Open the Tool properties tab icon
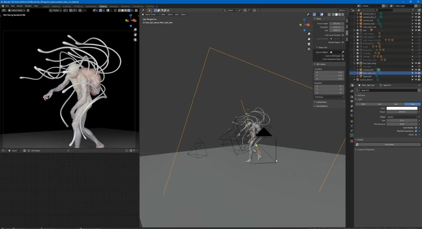 click(x=352, y=91)
